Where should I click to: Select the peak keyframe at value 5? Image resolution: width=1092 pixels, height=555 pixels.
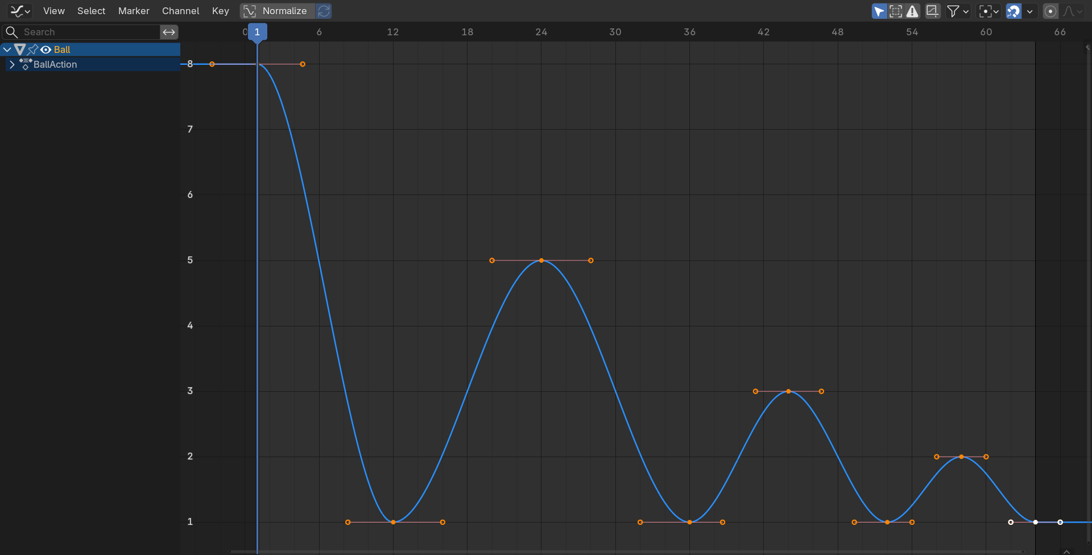click(x=541, y=260)
